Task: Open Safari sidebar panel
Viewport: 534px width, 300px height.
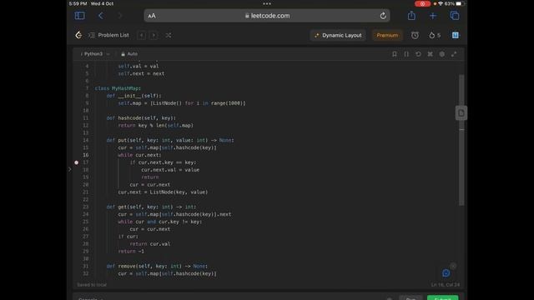Action: click(80, 16)
